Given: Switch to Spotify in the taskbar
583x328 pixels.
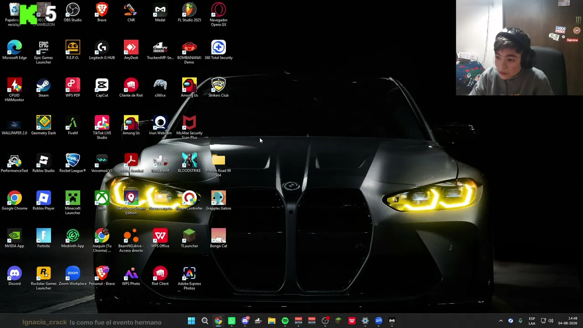Looking at the screenshot, I should click(285, 321).
